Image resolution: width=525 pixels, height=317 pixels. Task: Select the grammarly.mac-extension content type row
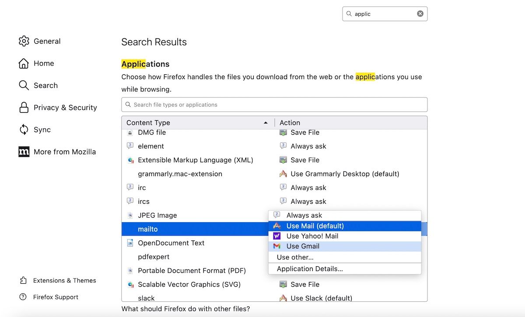click(x=180, y=174)
